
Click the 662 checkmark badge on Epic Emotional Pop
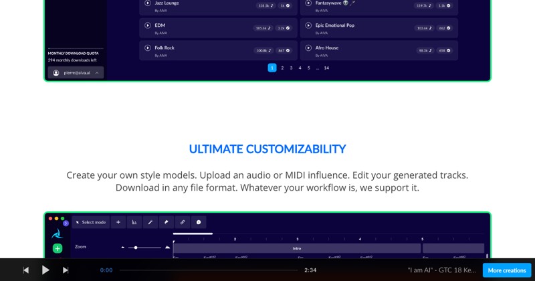click(x=444, y=28)
